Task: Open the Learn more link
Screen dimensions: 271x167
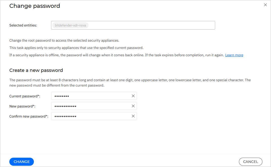Action: (234, 55)
